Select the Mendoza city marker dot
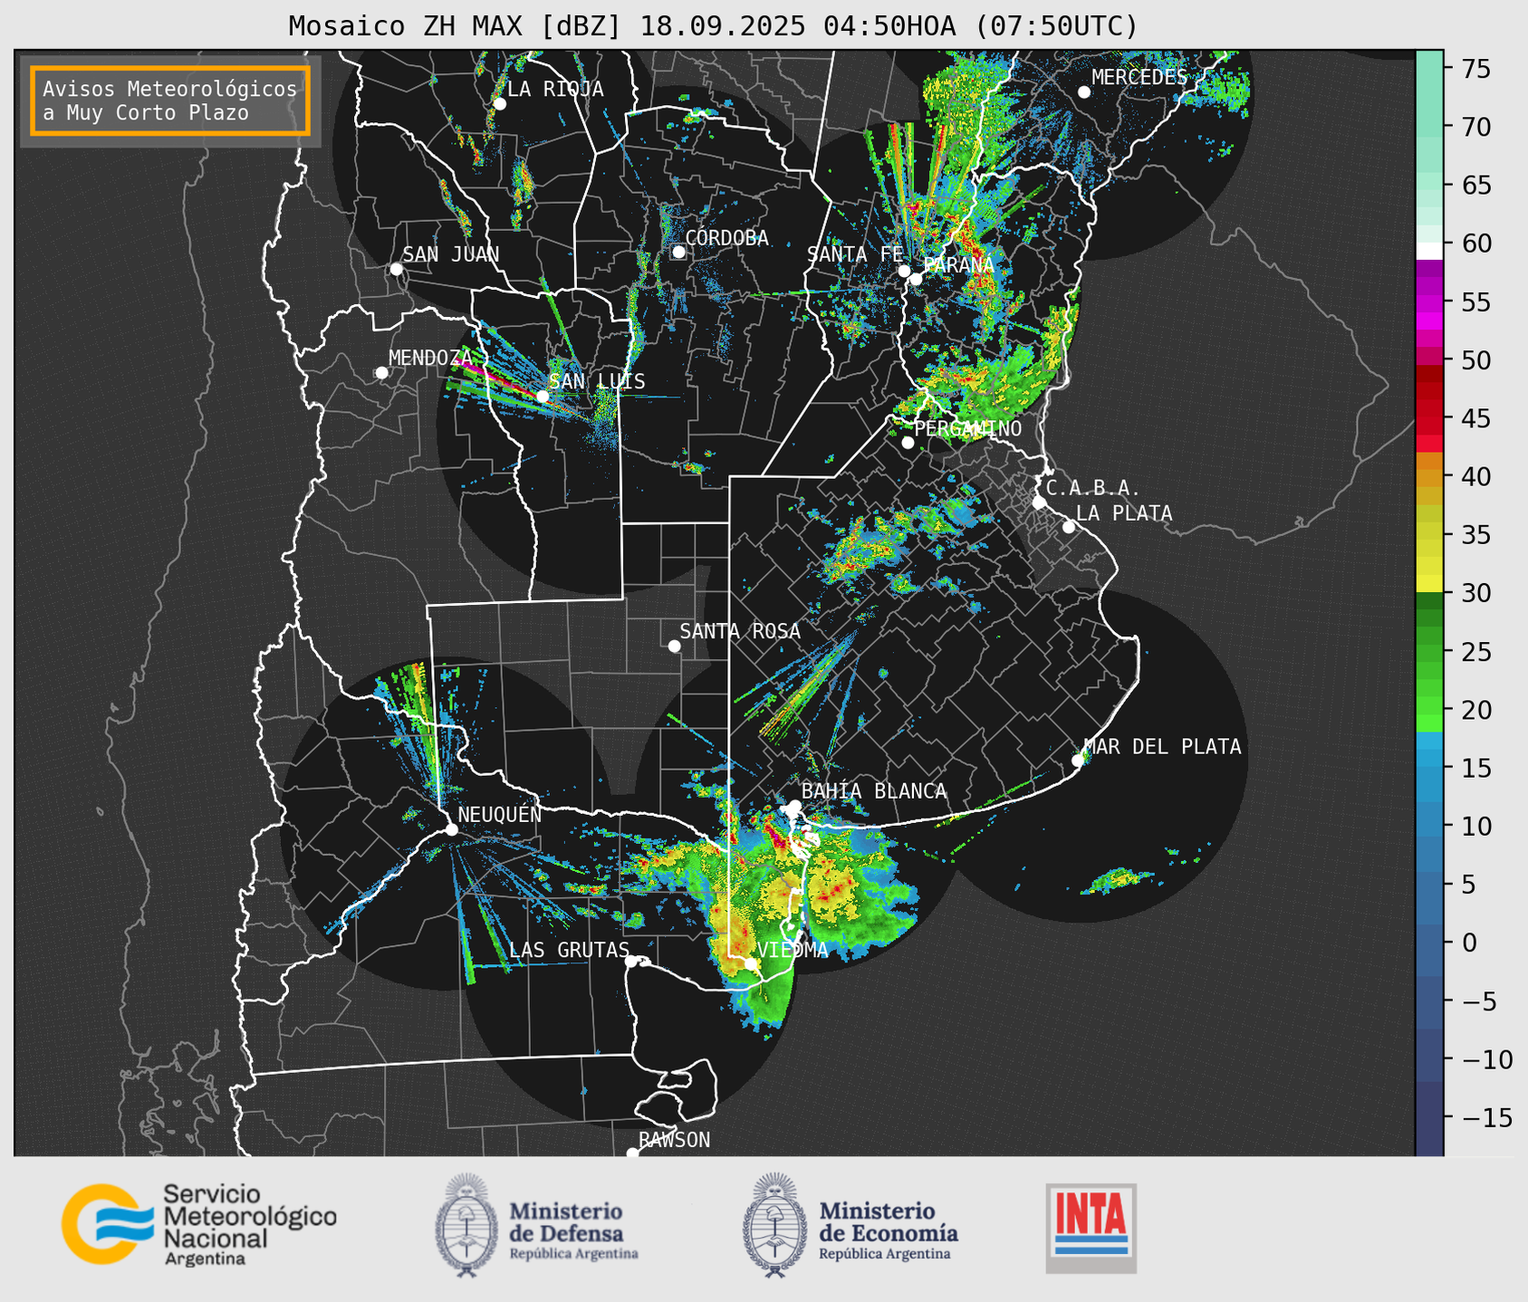Screen dimensions: 1528x1302 click(x=381, y=373)
